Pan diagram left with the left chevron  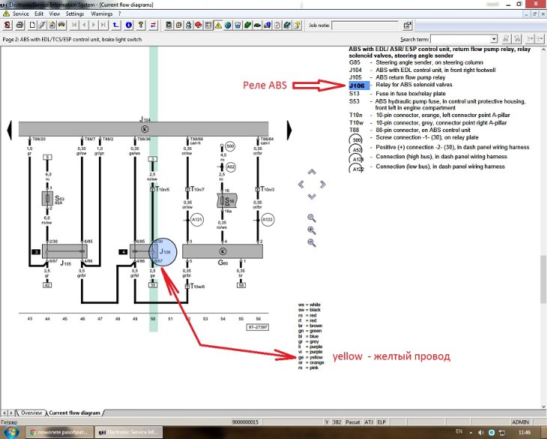pos(301,184)
